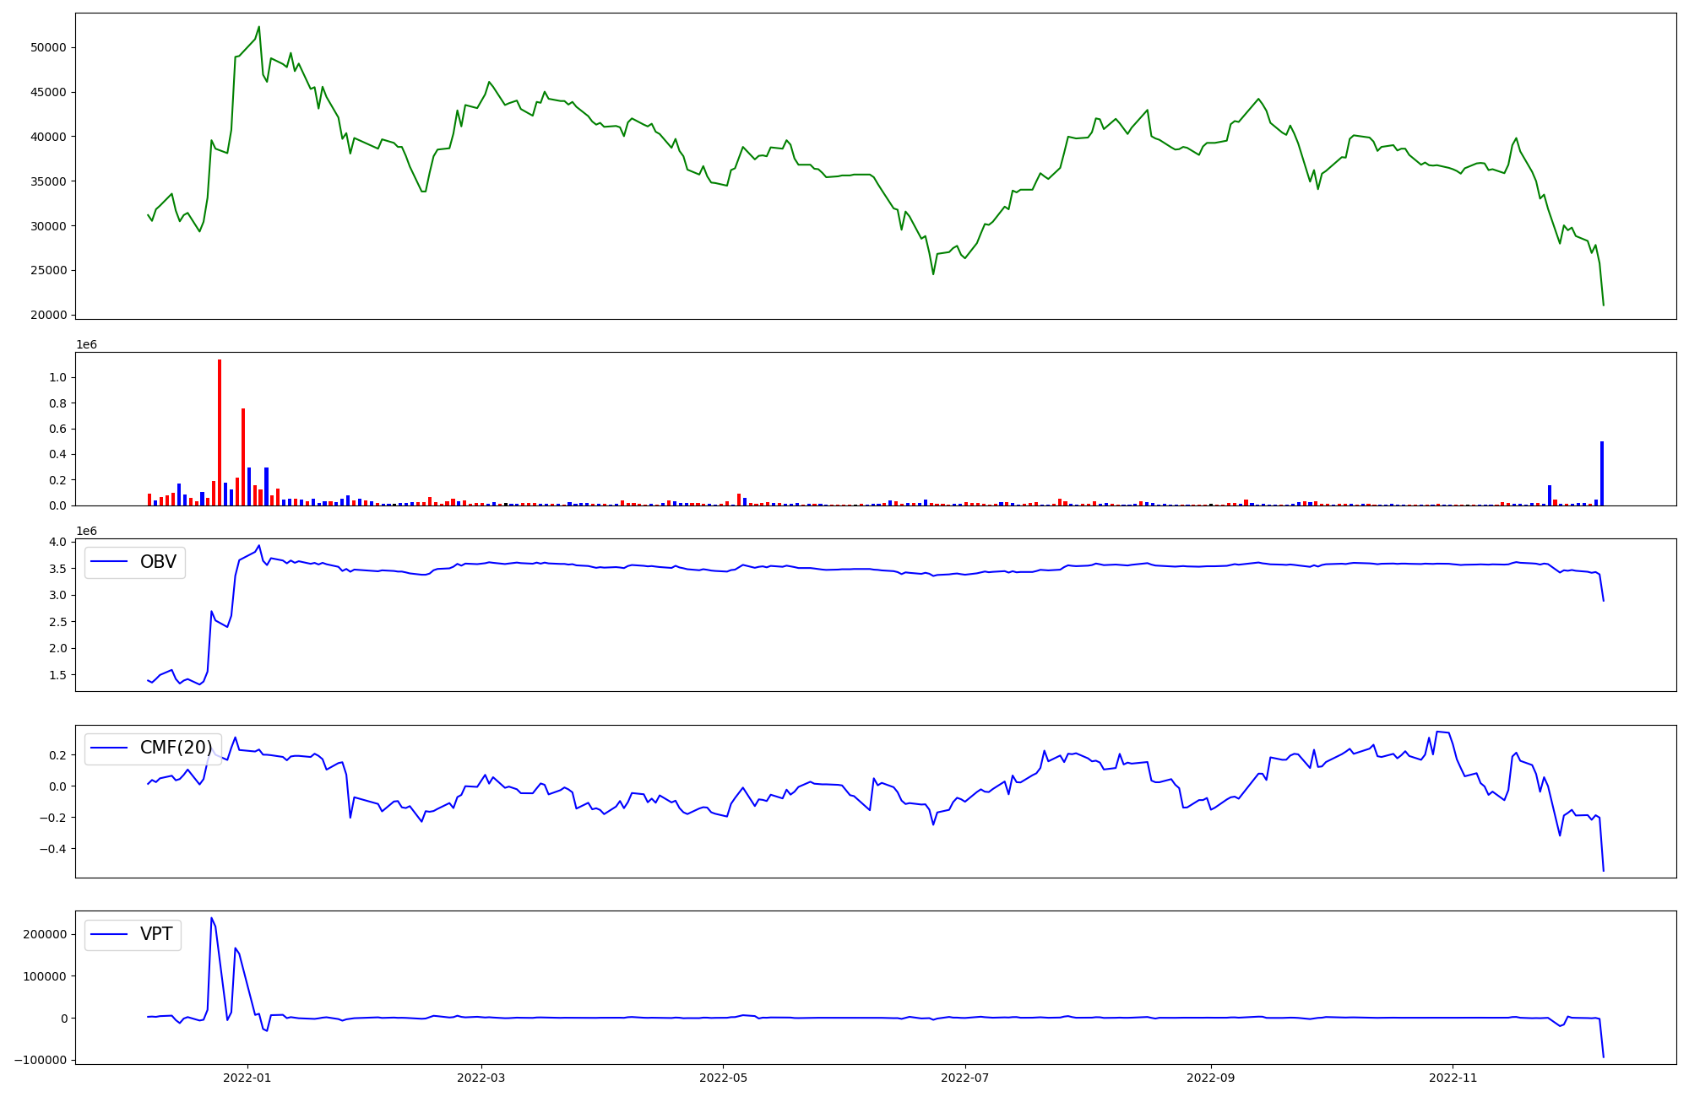Screen dimensions: 1689x1097
Task: Click the tall blue volume bar at far right
Action: 1601,473
